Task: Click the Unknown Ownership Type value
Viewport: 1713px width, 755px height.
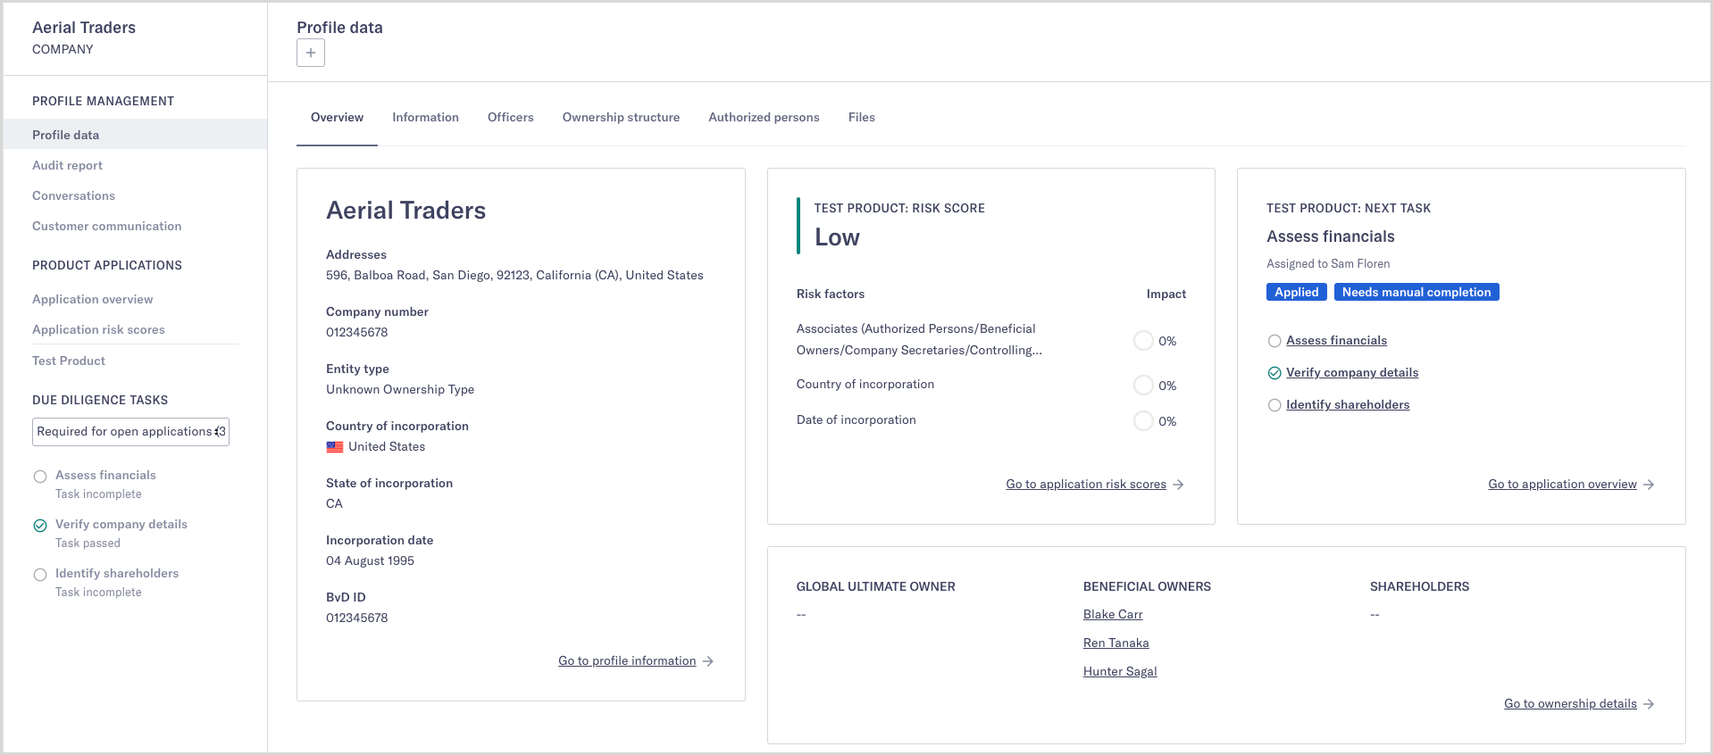Action: 400,389
